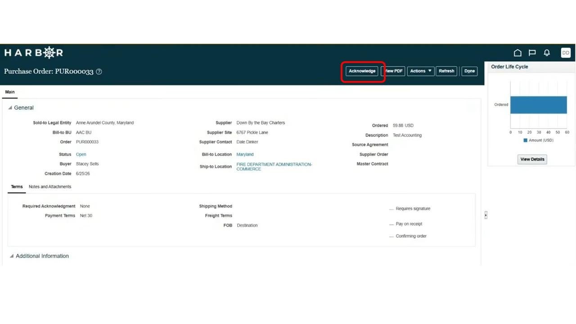
Task: Open the notifications bell icon
Action: tap(547, 53)
